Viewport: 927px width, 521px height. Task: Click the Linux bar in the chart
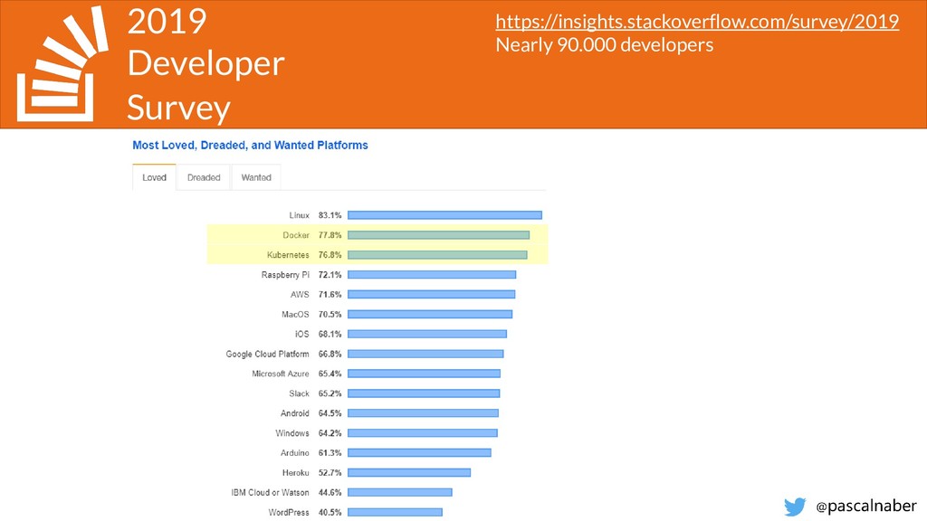444,215
